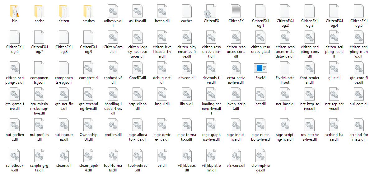Click the ros-patches-five.dll file name
The width and height of the screenshot is (374, 187).
[x=310, y=137]
